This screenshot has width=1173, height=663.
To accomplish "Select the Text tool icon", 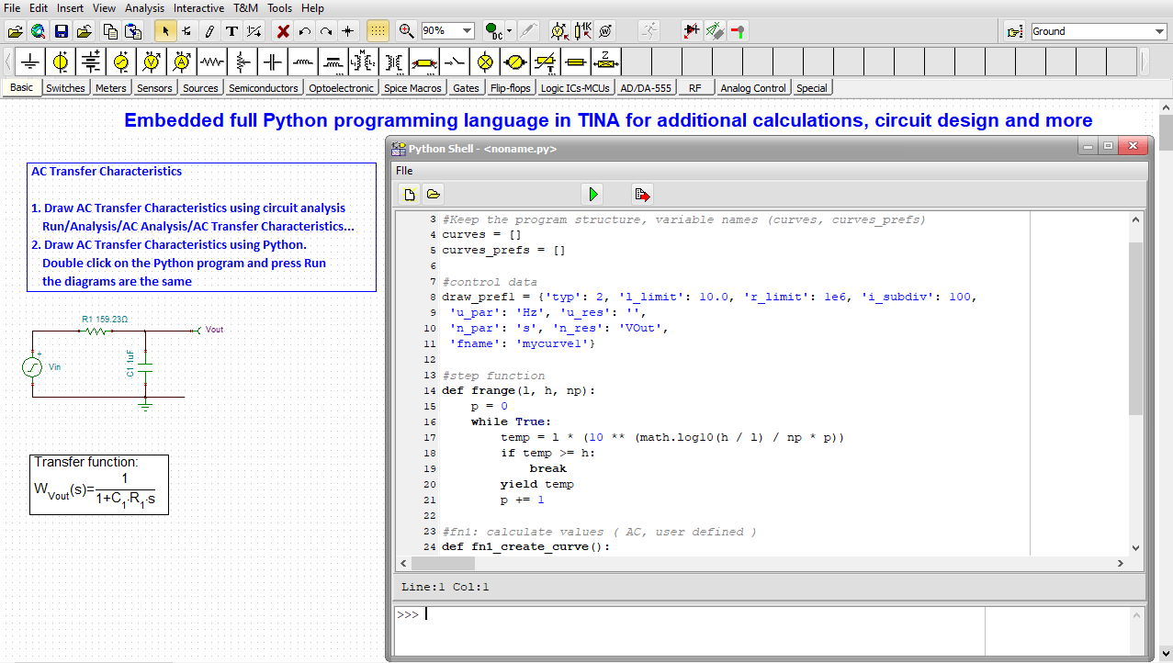I will pos(231,31).
